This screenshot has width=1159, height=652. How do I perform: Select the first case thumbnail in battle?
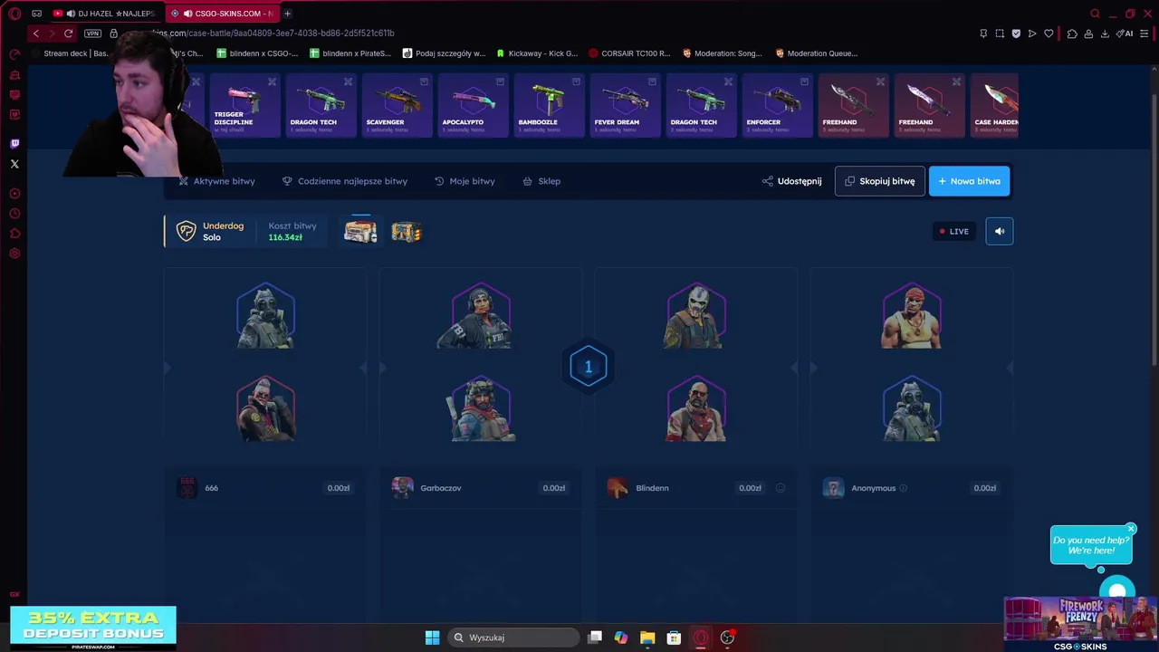click(x=360, y=232)
